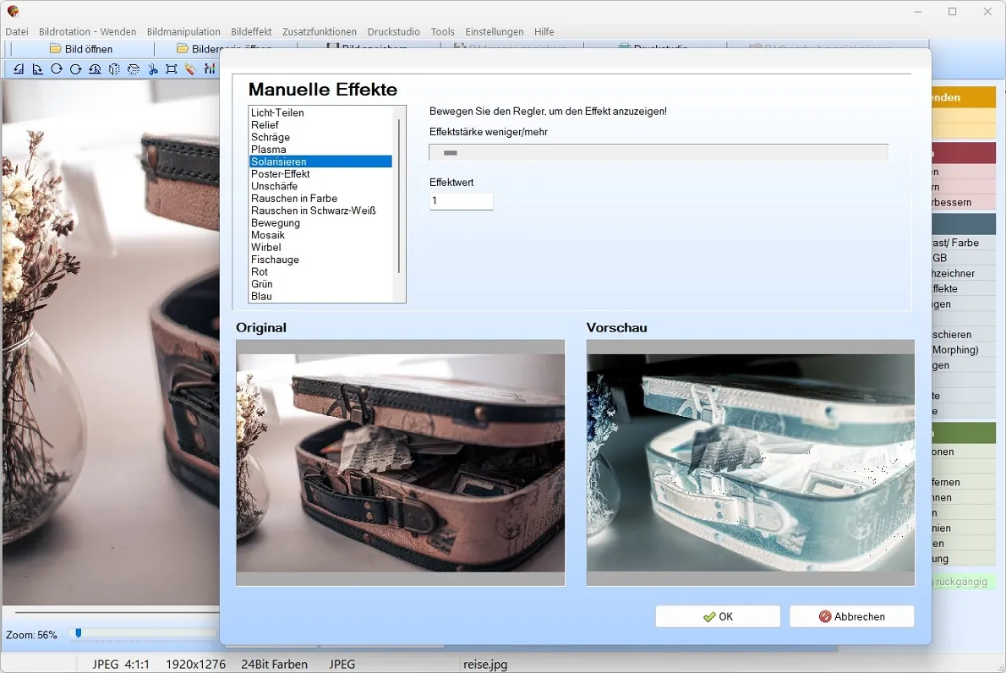Click the horizontal flip mirror icon

[x=114, y=68]
